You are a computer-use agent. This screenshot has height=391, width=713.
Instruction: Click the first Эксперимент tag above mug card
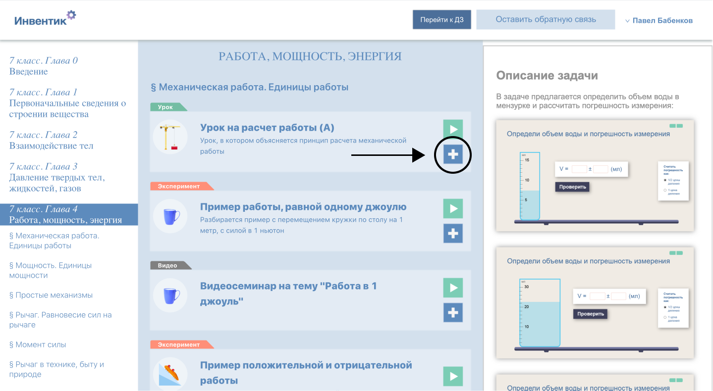181,186
